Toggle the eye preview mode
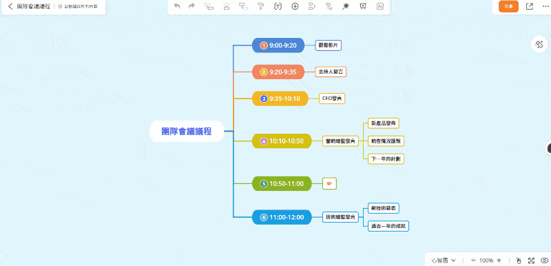The width and height of the screenshot is (551, 266). click(x=544, y=260)
